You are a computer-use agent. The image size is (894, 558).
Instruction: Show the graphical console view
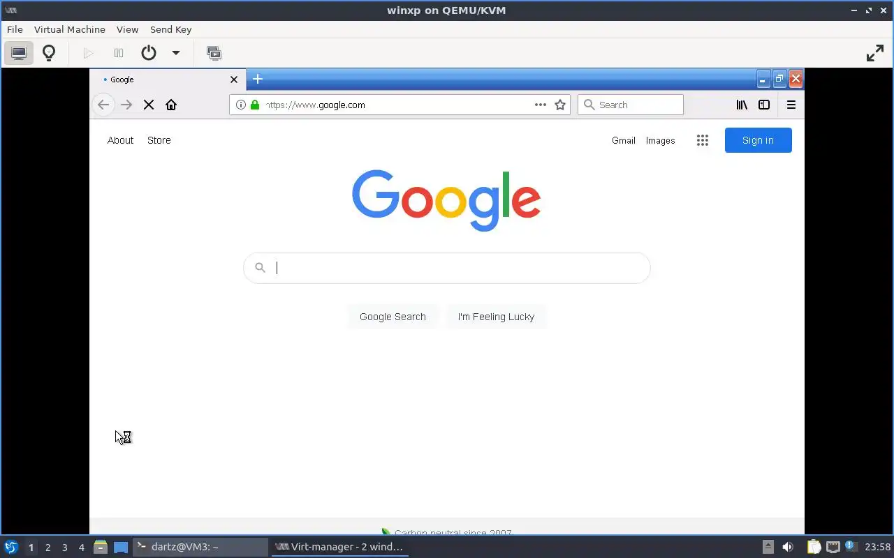19,53
